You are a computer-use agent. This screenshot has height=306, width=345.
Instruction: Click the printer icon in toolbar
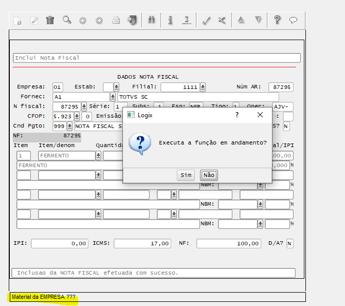pos(116,20)
